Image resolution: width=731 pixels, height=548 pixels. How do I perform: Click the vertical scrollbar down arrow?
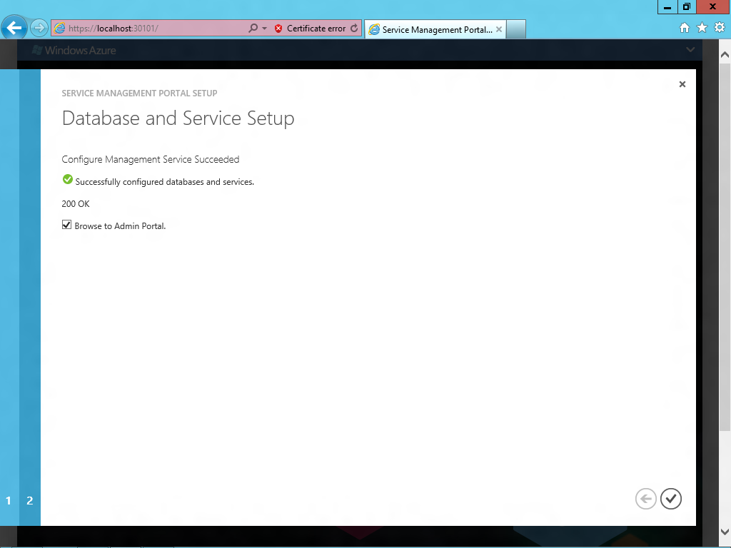725,531
